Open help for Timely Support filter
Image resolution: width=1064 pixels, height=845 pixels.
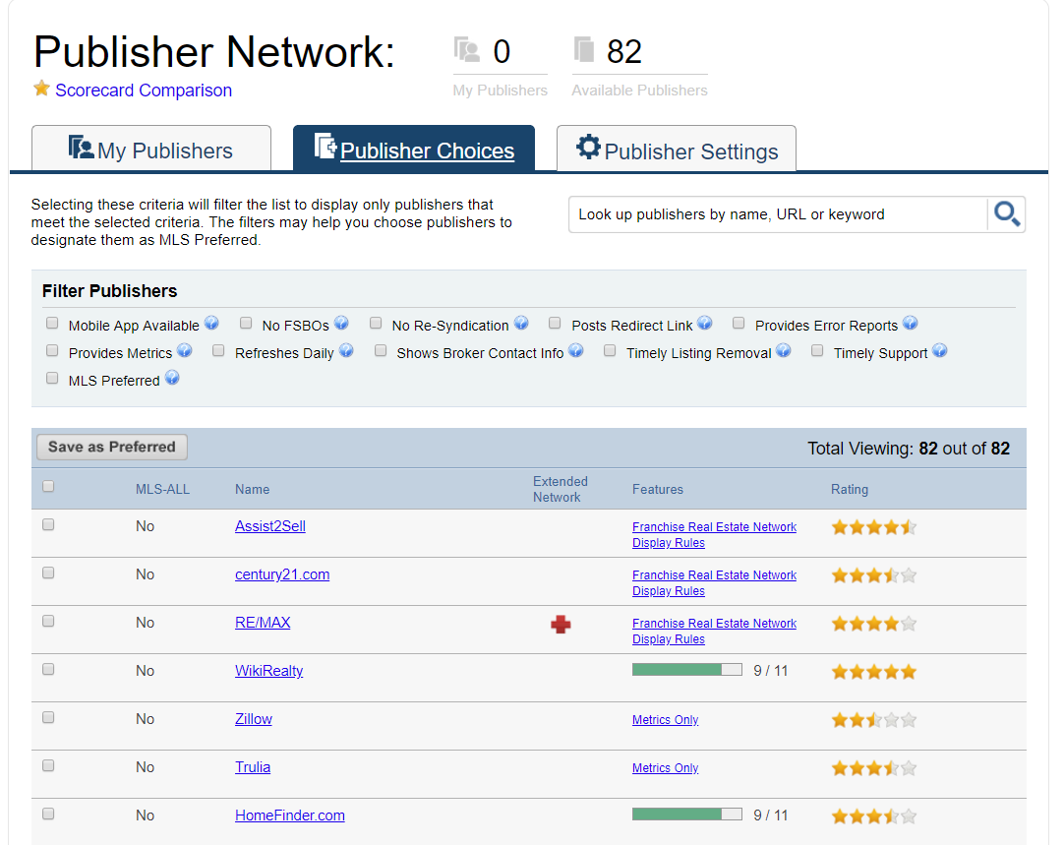(940, 351)
